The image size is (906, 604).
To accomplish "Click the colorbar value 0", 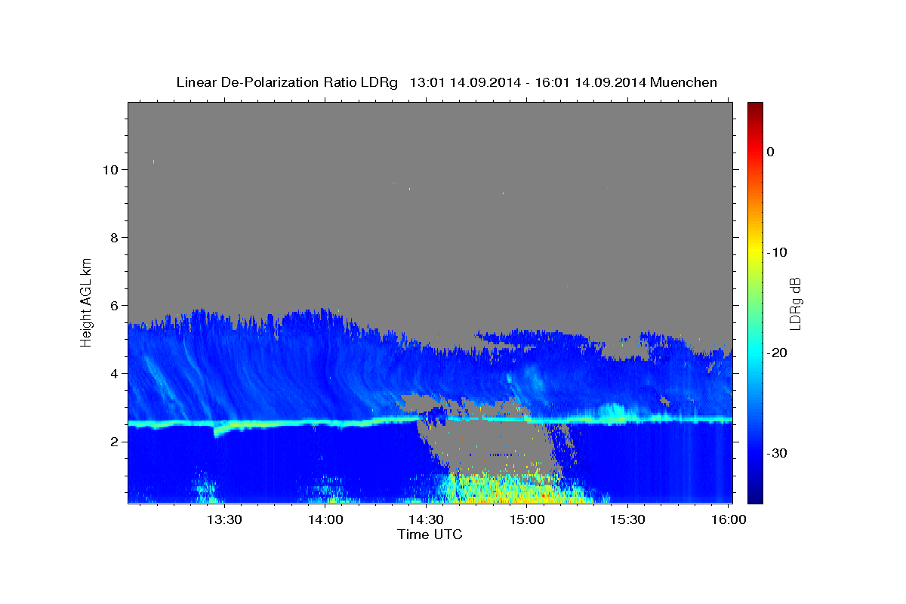I will pyautogui.click(x=770, y=152).
